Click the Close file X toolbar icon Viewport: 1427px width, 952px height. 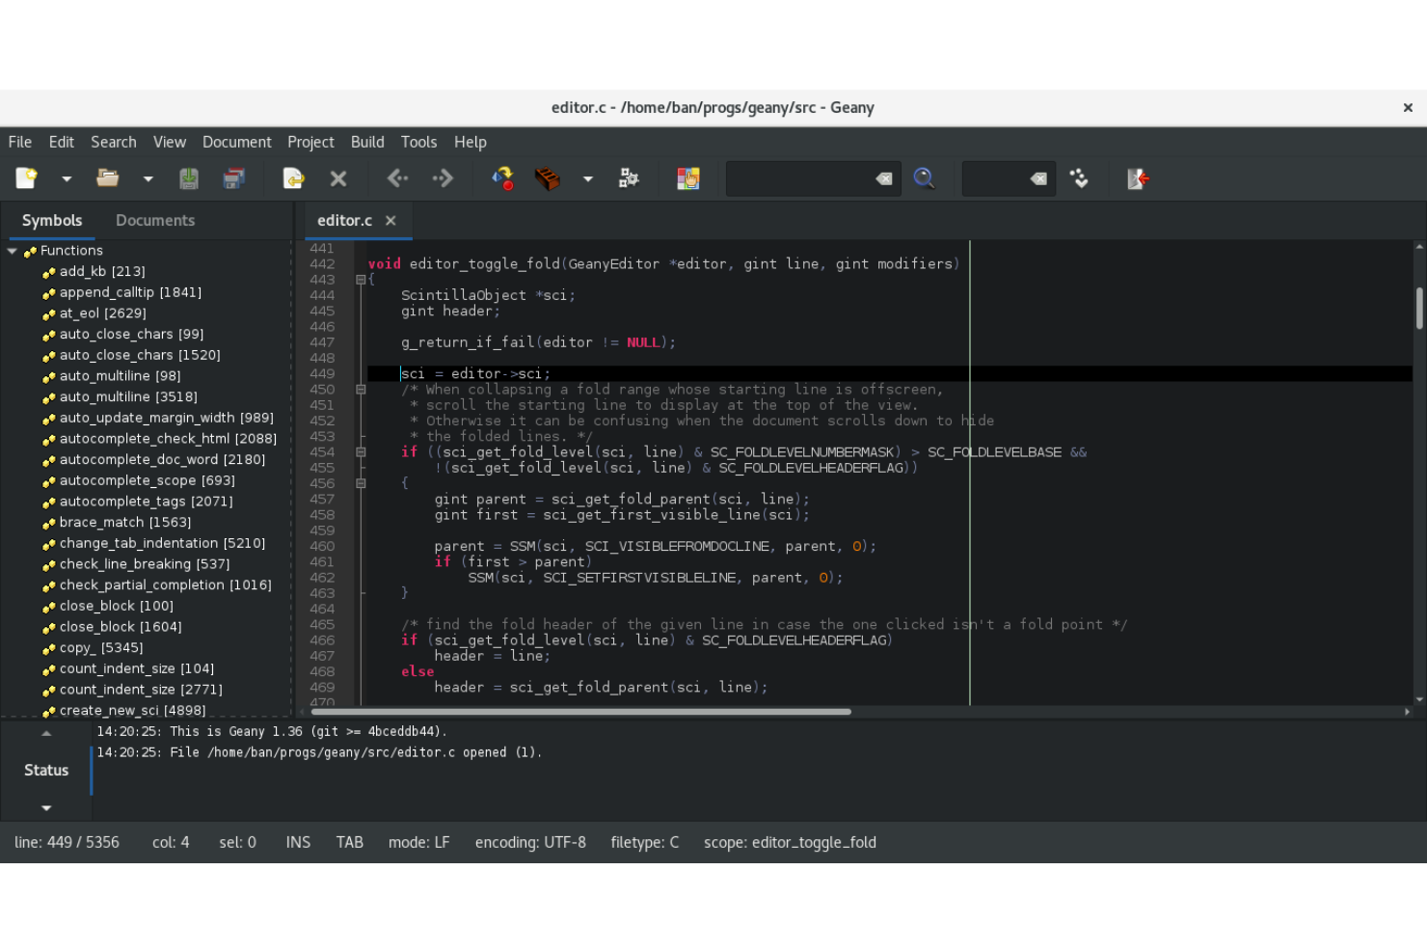click(338, 178)
